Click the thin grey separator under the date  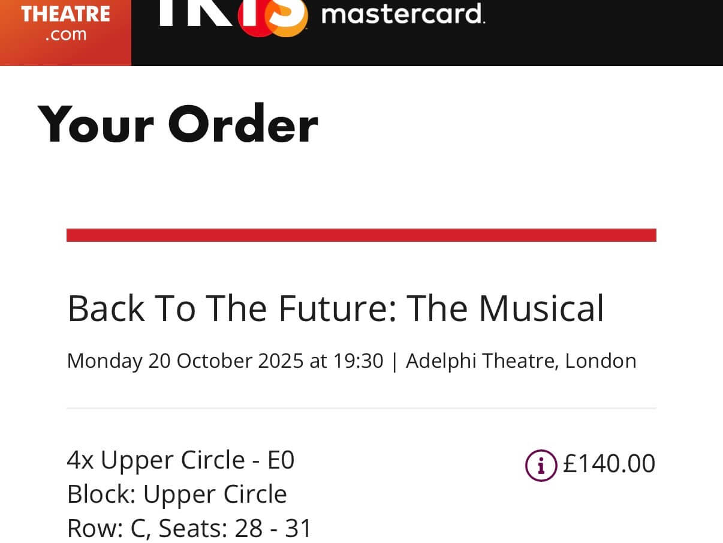point(361,408)
